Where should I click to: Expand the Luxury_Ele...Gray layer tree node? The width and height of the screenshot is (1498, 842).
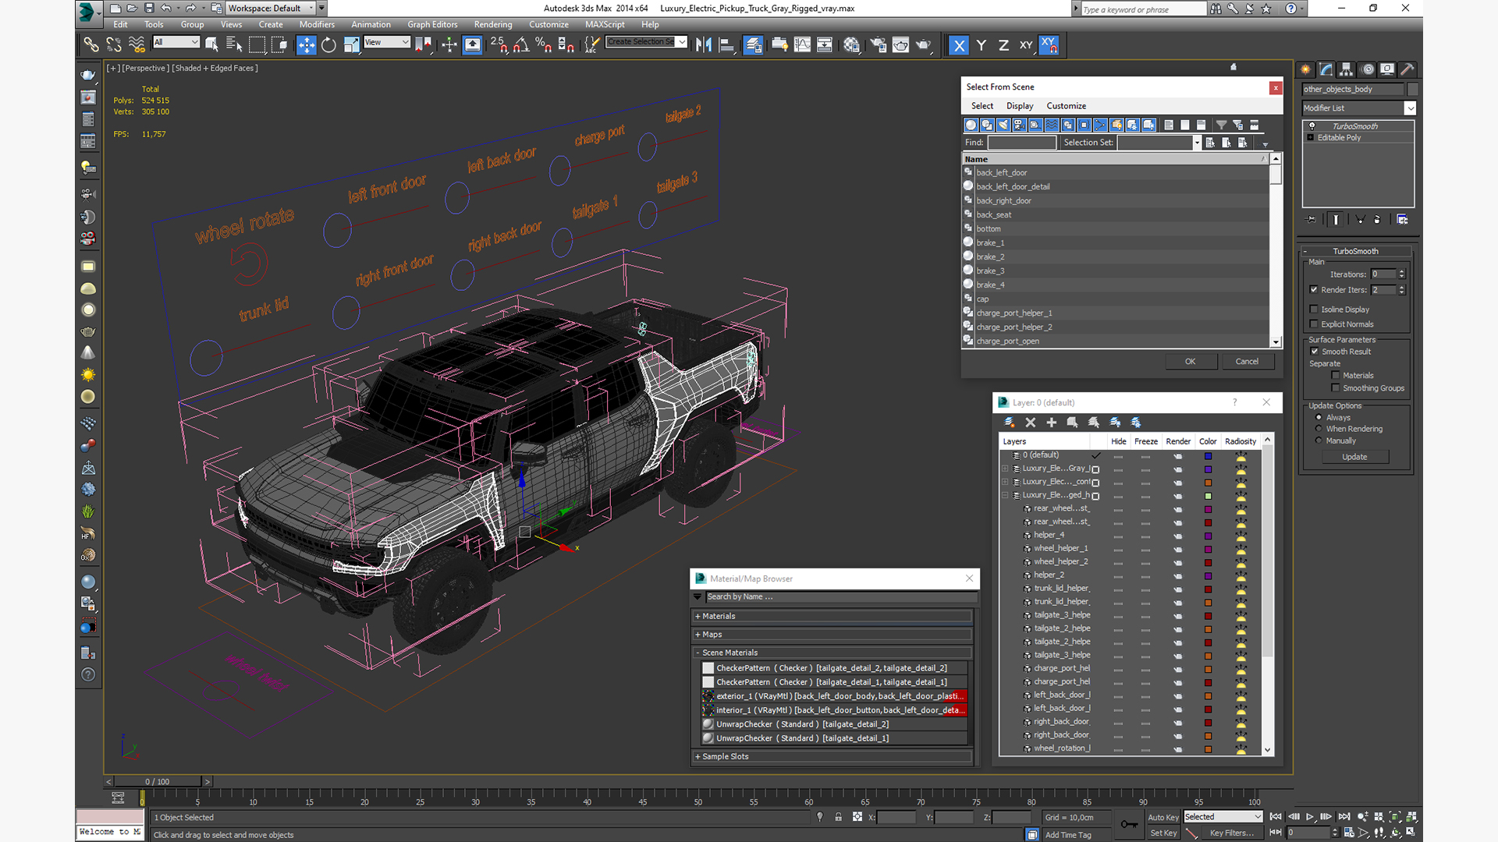[x=1005, y=469]
